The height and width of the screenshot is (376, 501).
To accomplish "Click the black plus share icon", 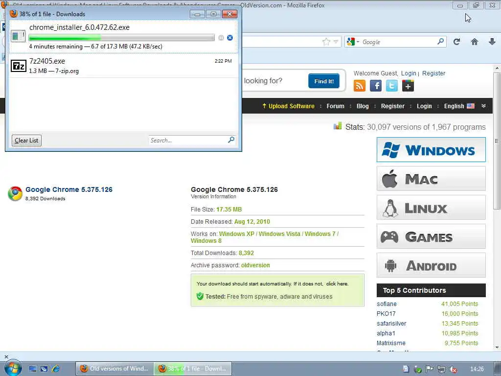I will [x=408, y=86].
